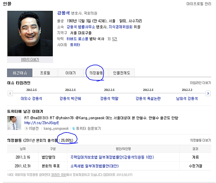Viewport: 216px width, 183px height.
Task: Click the 트위터에 남긴 이야기 heading
Action: click(x=25, y=111)
